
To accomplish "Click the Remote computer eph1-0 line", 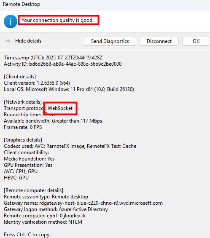I will pos(45,216).
